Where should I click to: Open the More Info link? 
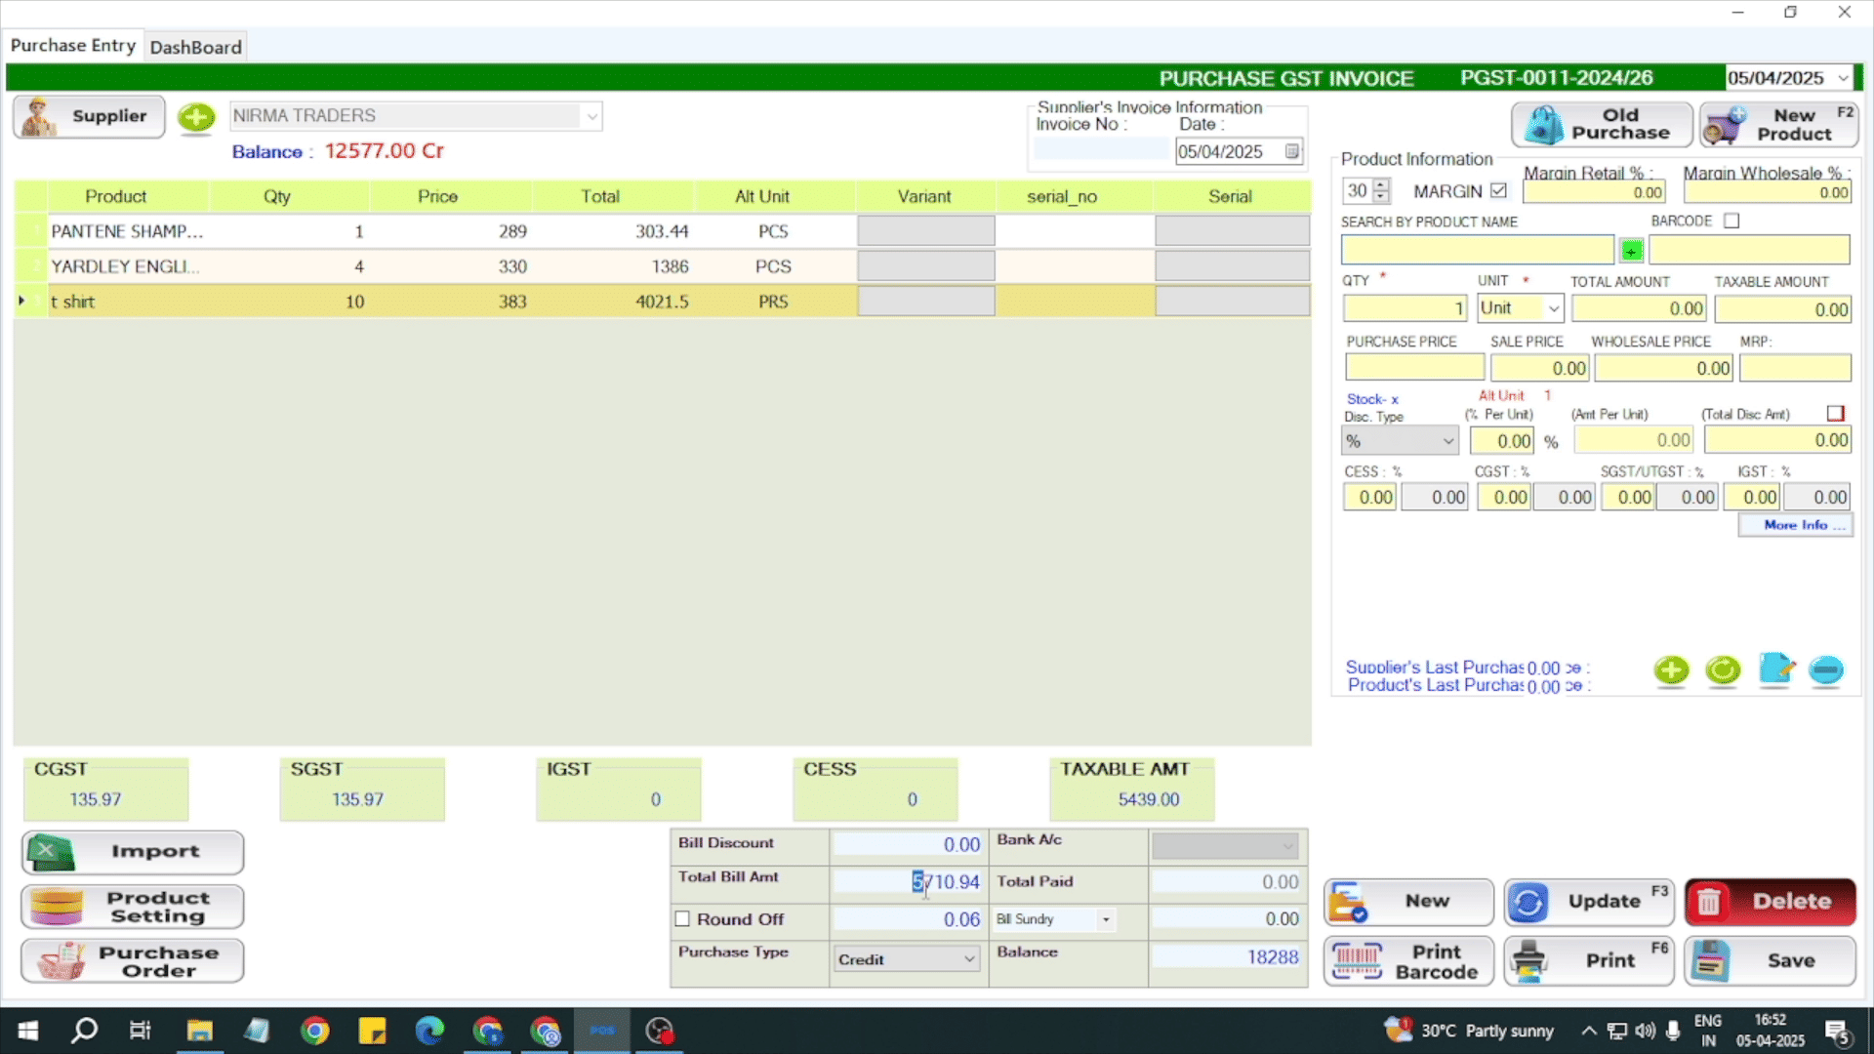(x=1795, y=525)
